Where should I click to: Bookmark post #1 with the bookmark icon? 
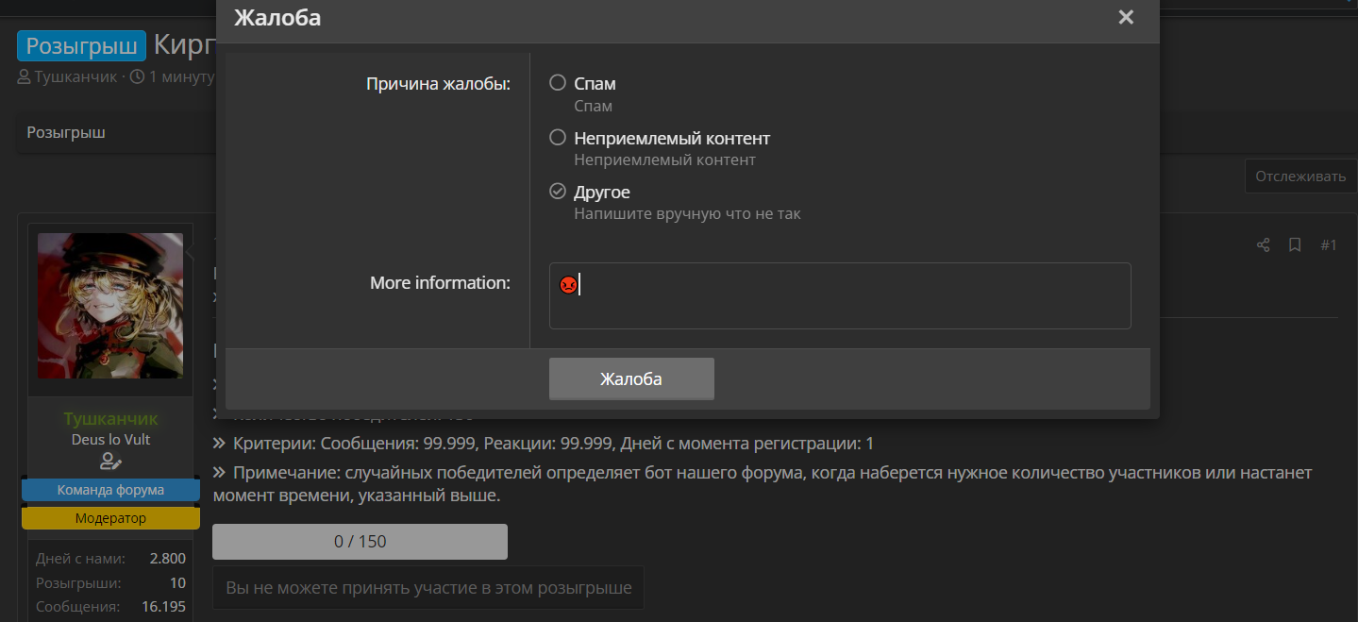coord(1295,245)
